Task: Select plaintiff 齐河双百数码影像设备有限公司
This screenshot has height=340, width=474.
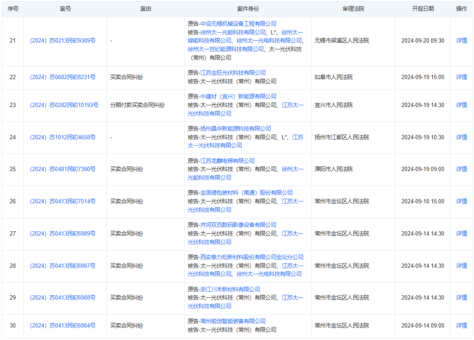Action: click(x=238, y=225)
